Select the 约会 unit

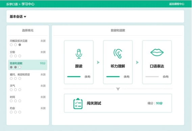(x=28, y=110)
